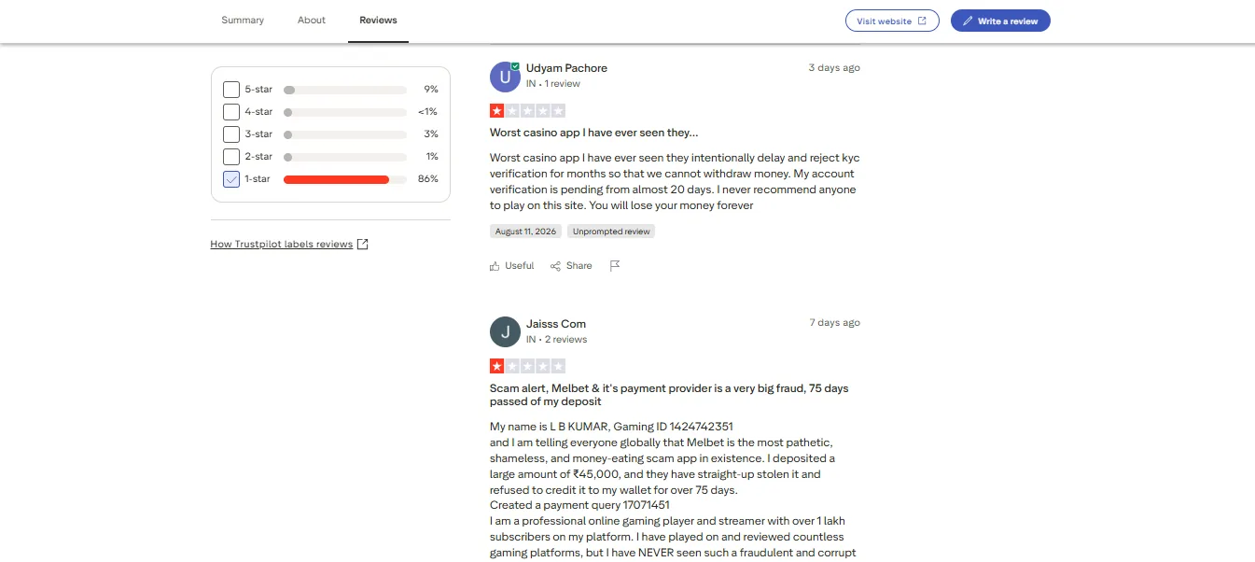Flag Udyam Pachore's review
1255x562 pixels.
(x=615, y=266)
